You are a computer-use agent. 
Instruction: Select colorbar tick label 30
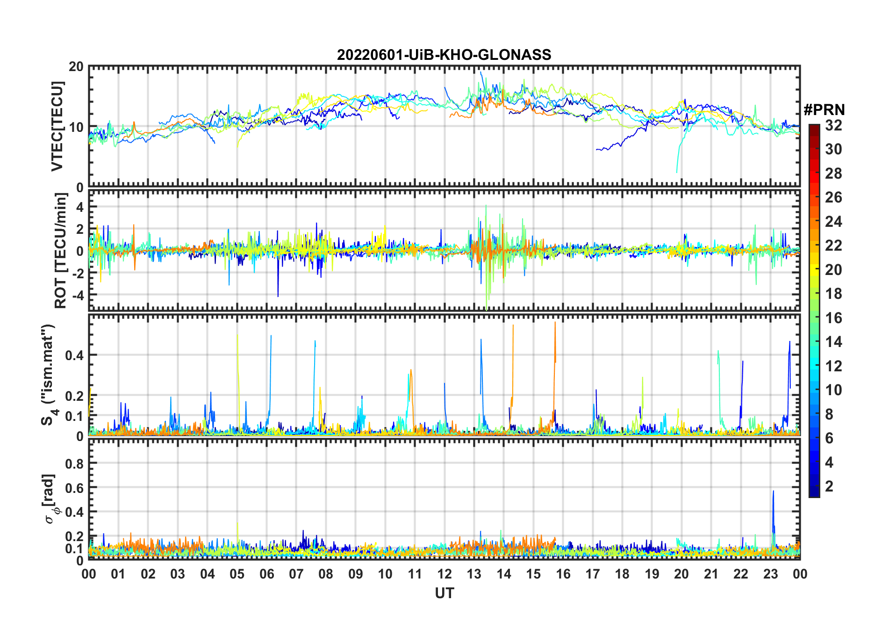point(833,149)
